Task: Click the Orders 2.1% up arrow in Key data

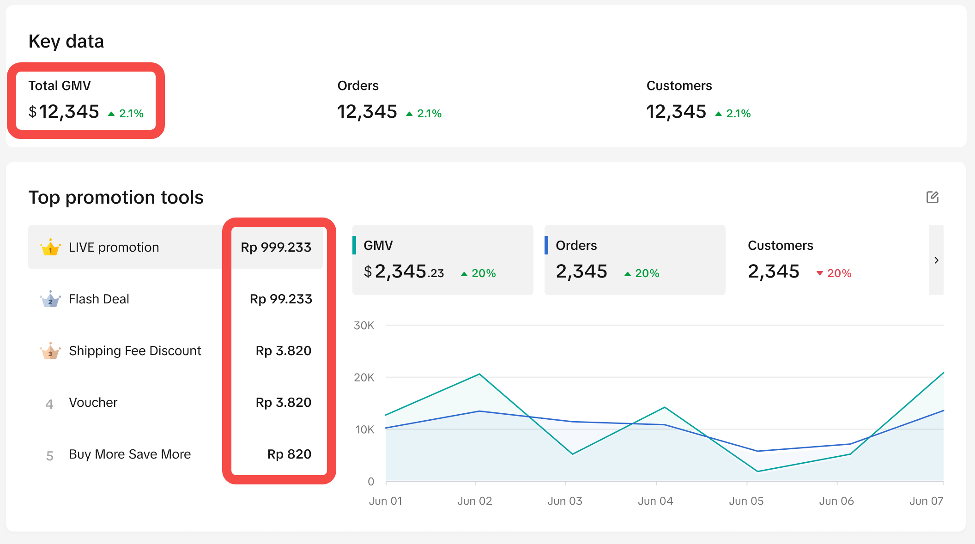Action: click(409, 114)
